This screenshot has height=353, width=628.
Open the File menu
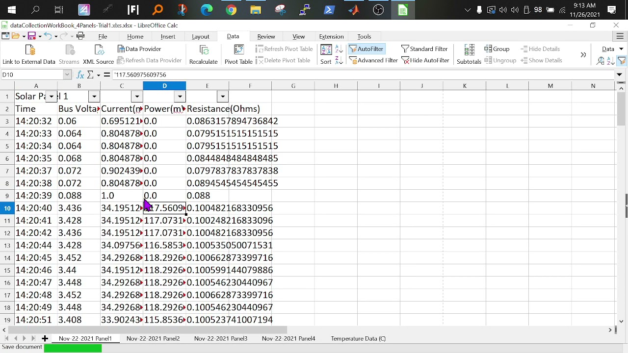pyautogui.click(x=103, y=36)
